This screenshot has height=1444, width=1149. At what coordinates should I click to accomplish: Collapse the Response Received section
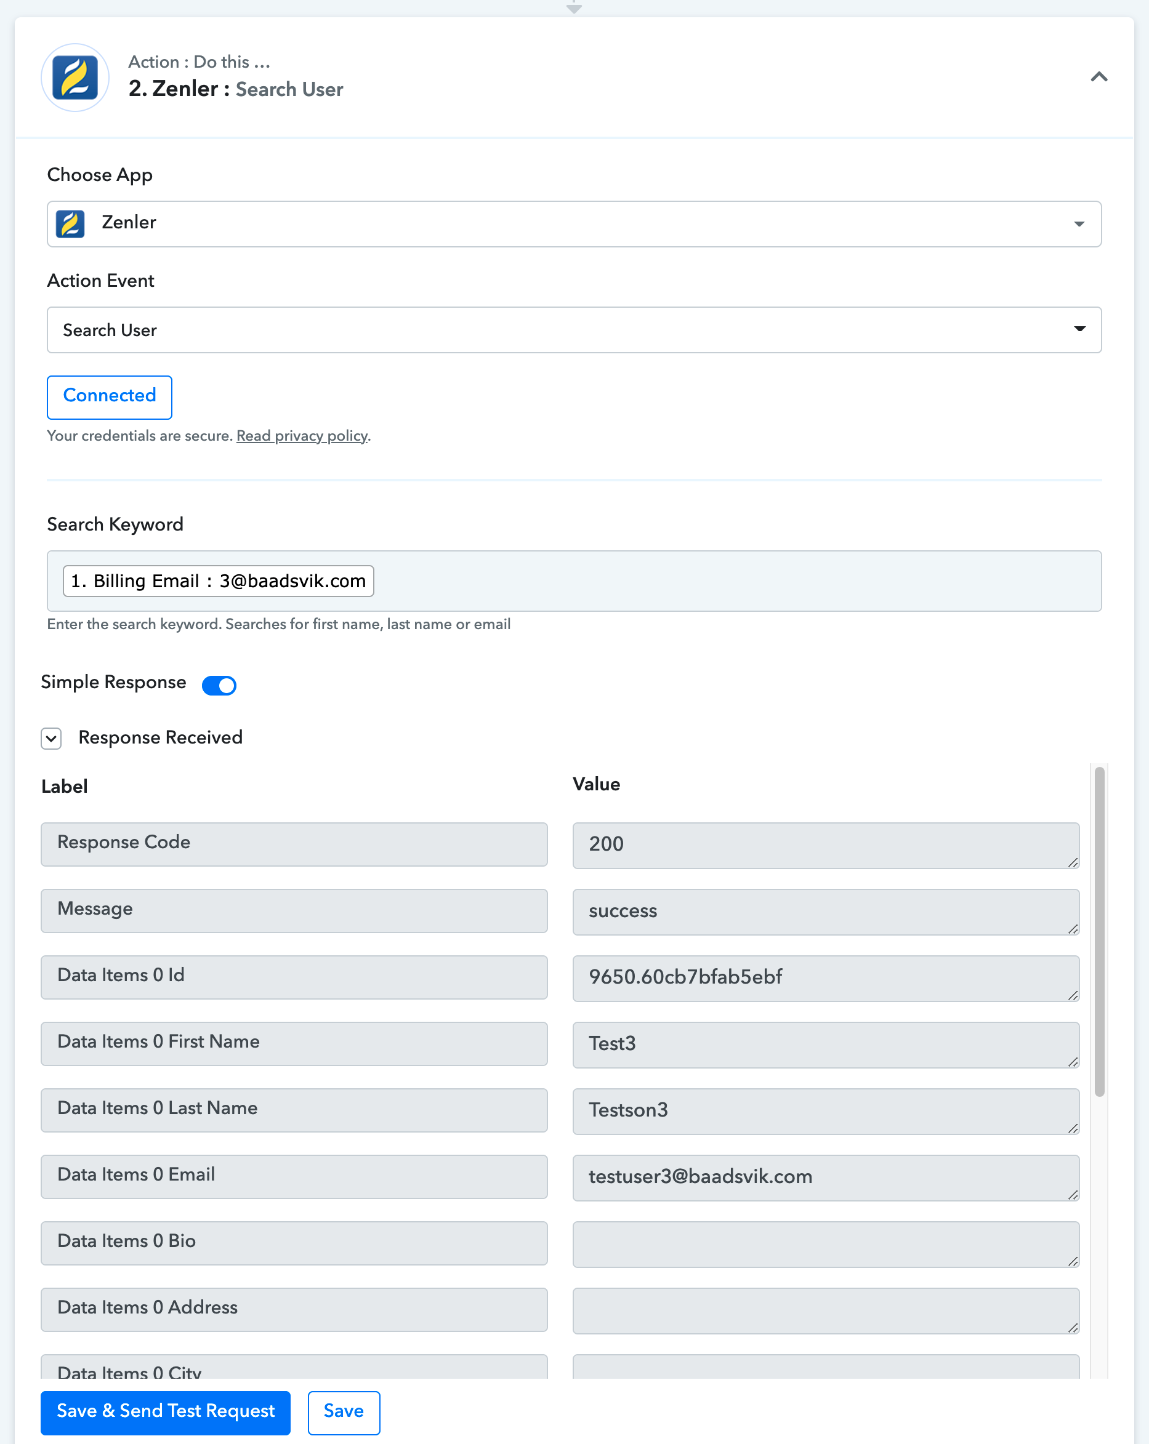pos(52,738)
